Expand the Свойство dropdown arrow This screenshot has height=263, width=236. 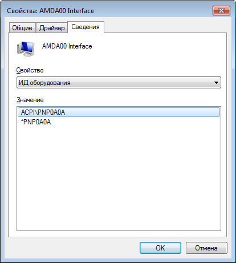216,83
